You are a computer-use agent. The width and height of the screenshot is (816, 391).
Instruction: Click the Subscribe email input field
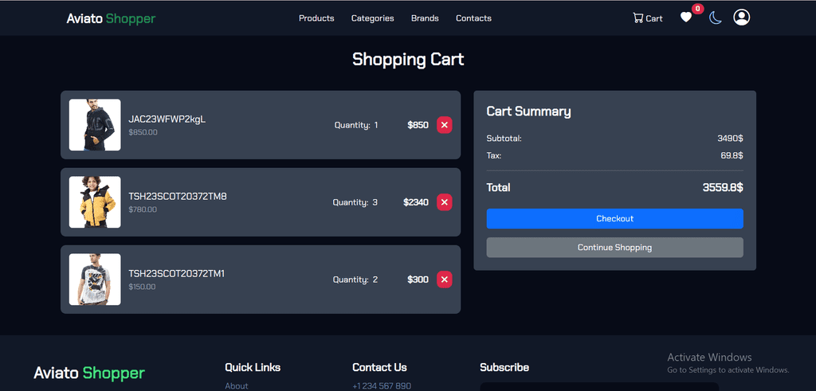point(598,386)
